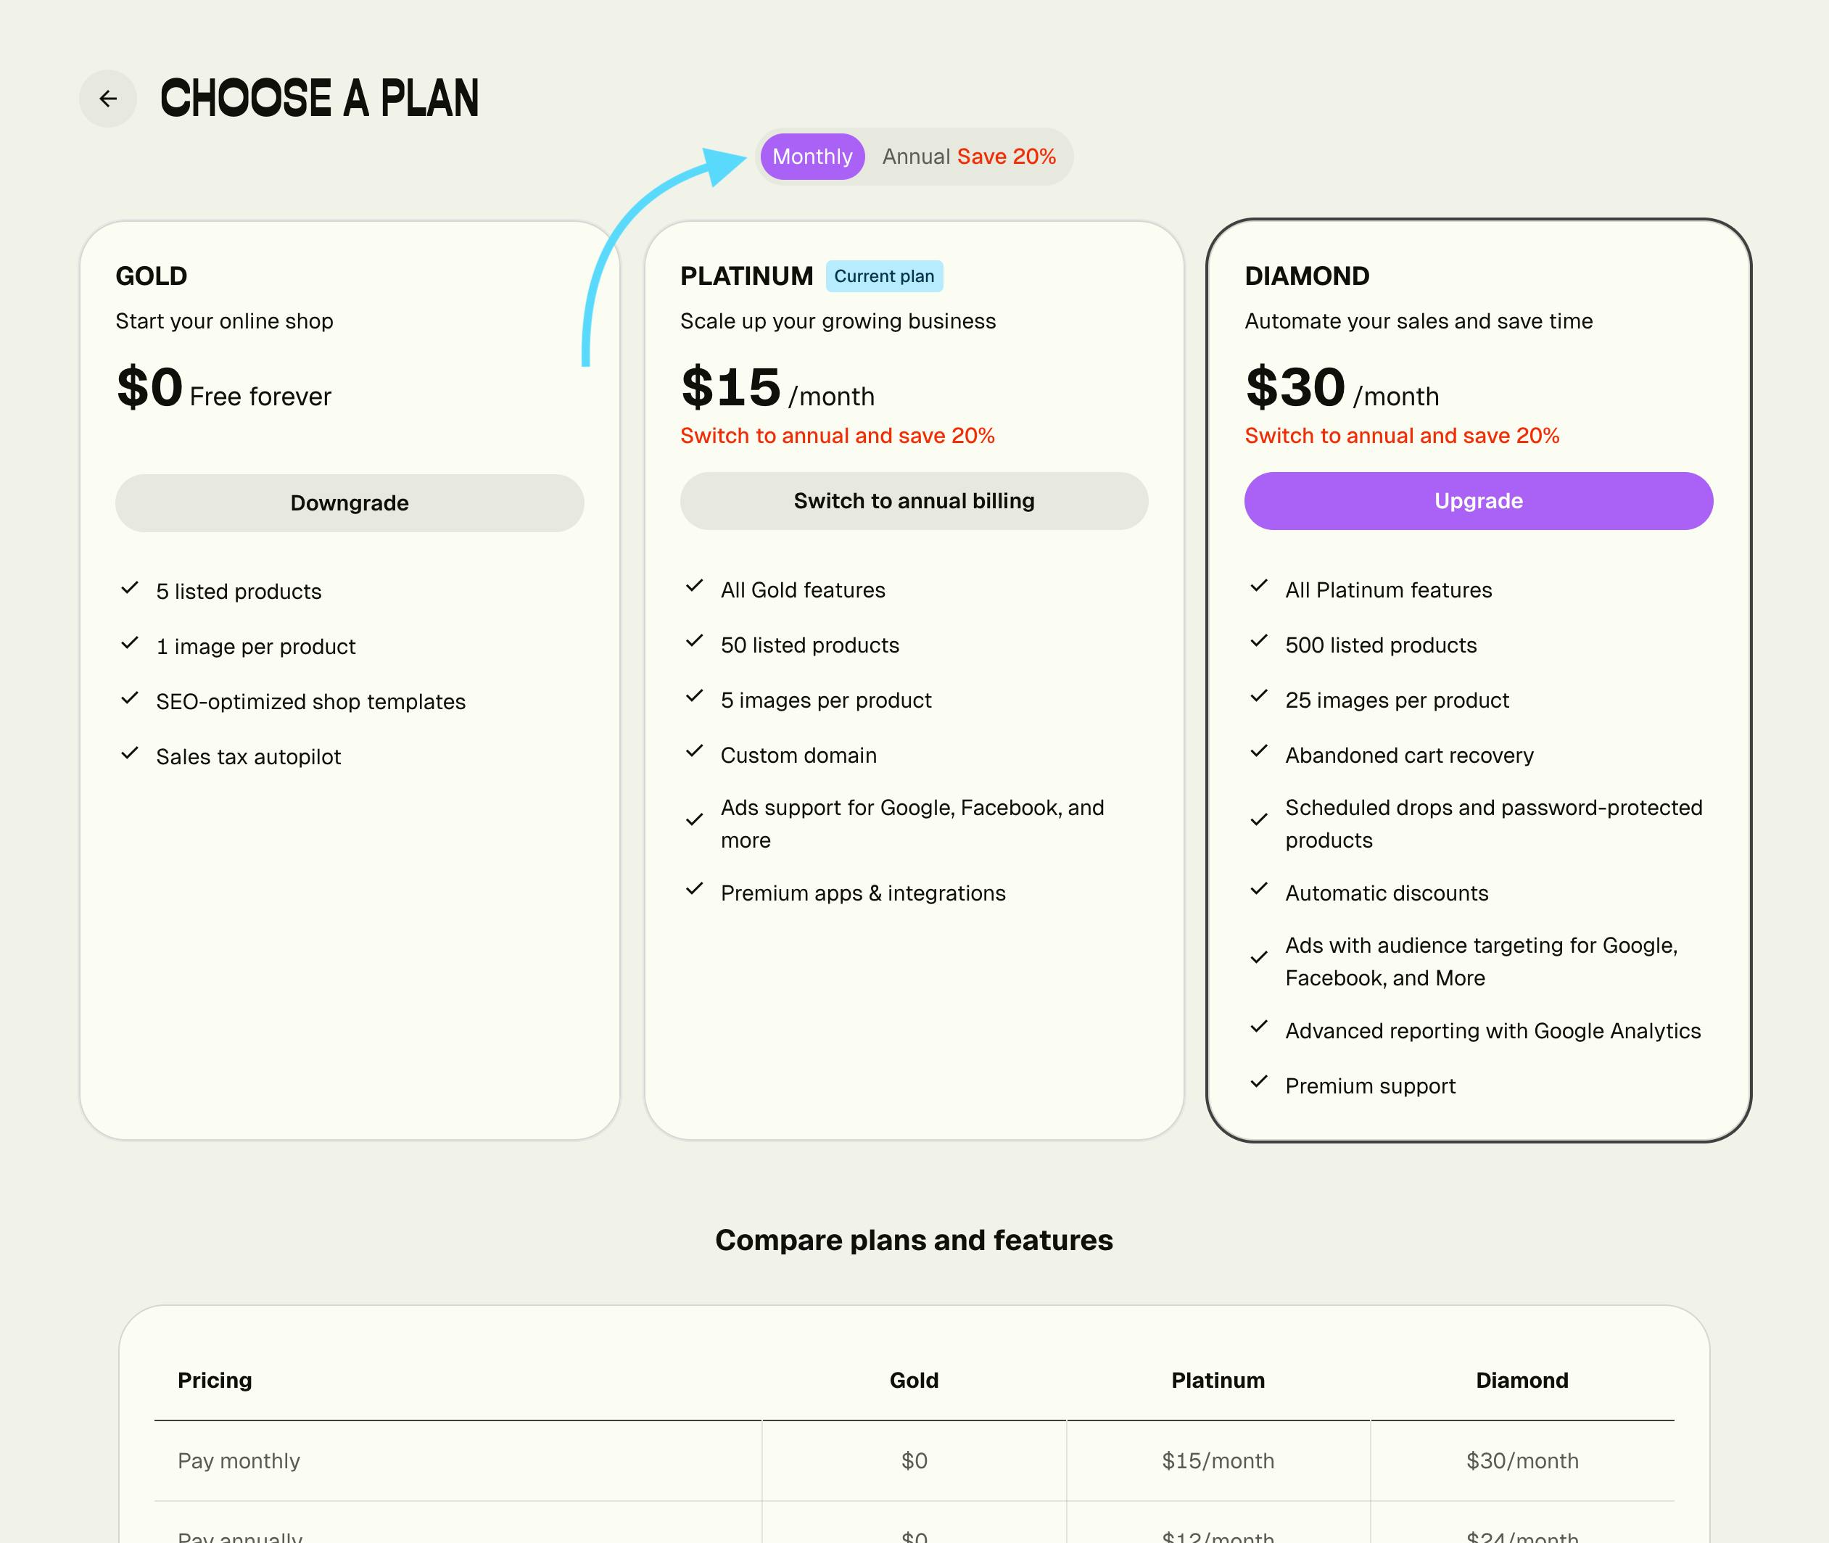Click Platinum's red Switch to annual text
Screen dimensions: 1829x1543
837,436
